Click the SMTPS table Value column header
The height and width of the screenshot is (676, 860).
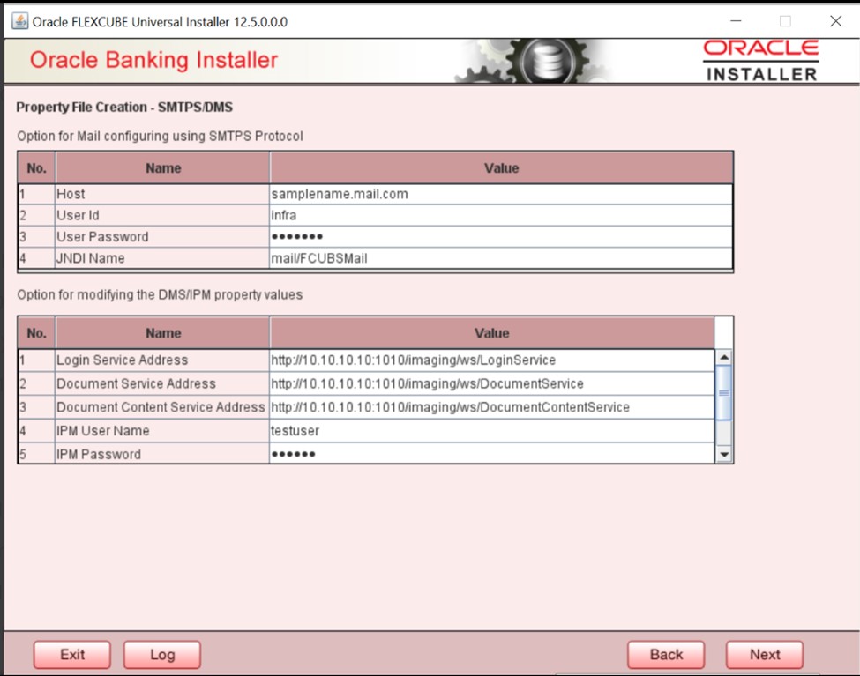(x=501, y=168)
